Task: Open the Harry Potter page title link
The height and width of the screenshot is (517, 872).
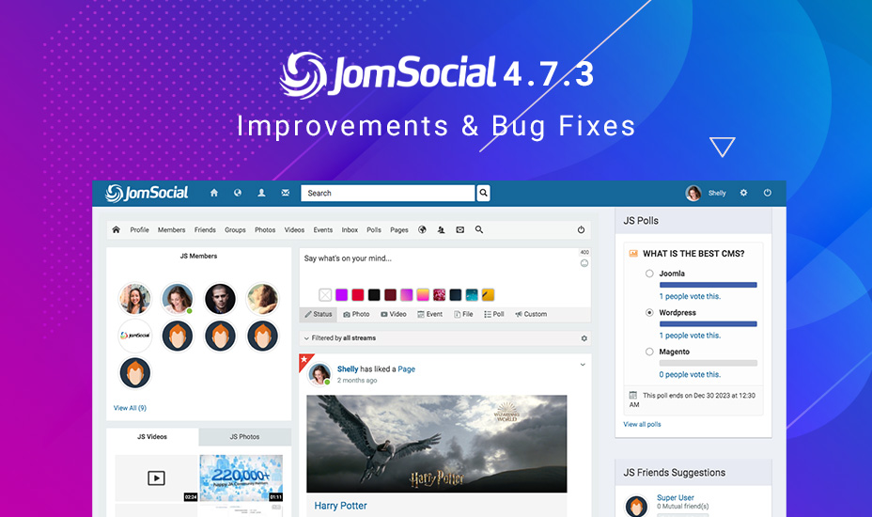Action: pyautogui.click(x=340, y=506)
